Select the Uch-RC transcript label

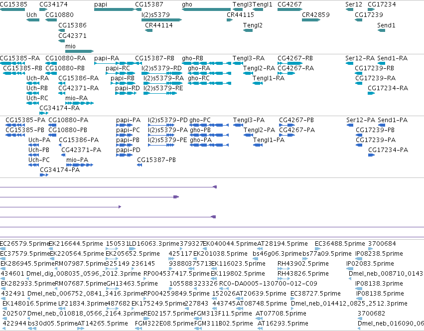(x=37, y=98)
